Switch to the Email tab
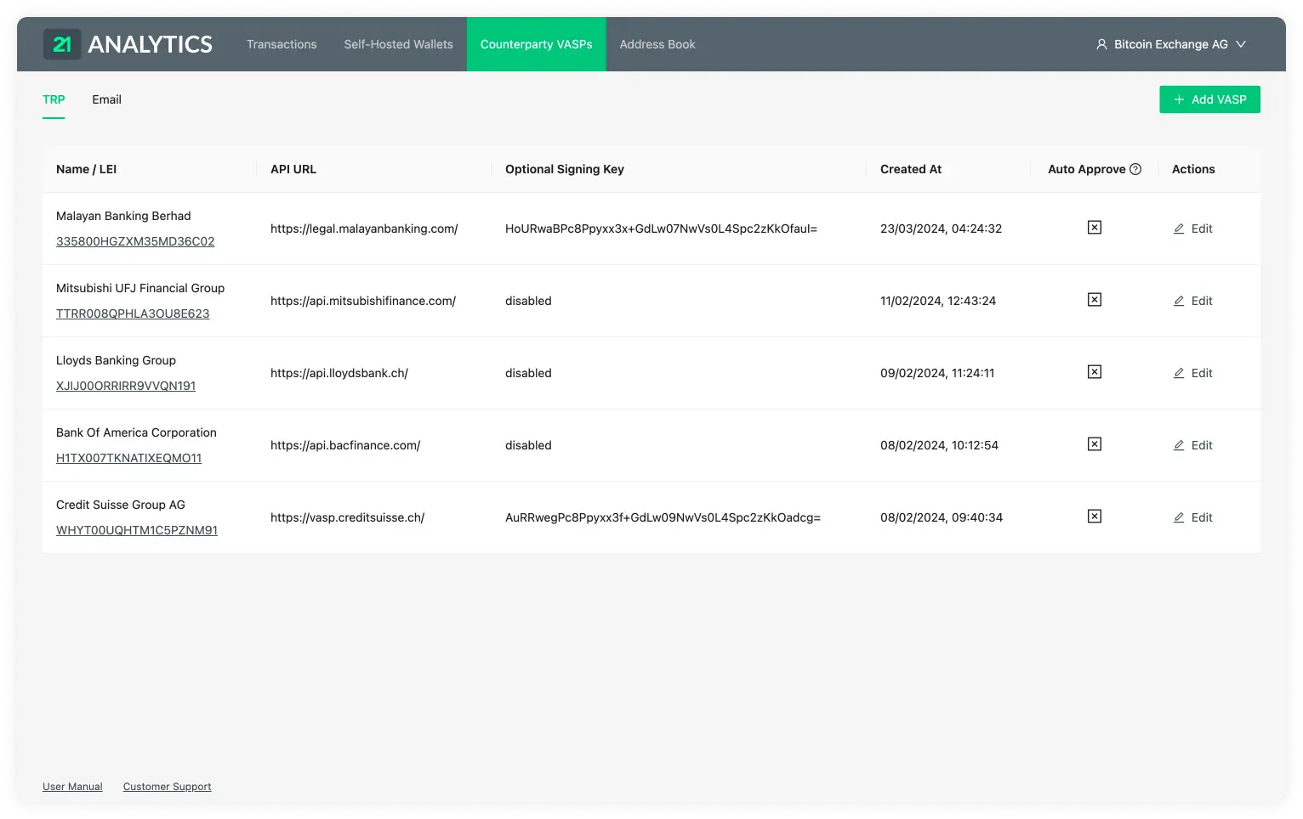Viewport: 1303px width, 819px height. tap(106, 99)
